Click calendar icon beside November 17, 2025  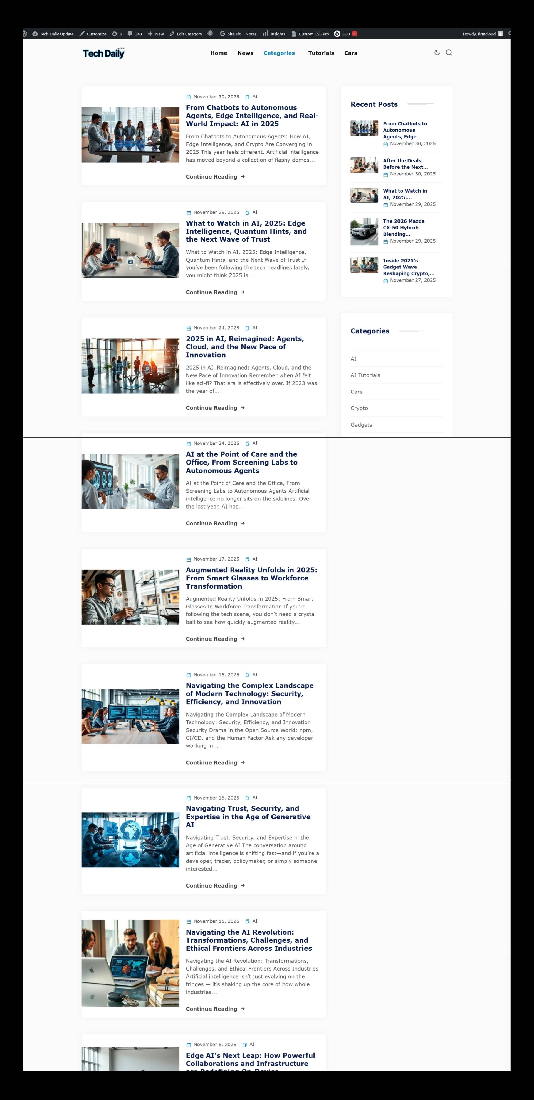coord(189,559)
